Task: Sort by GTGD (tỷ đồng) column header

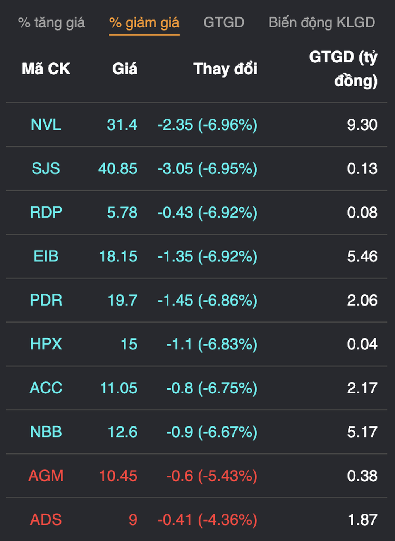Action: click(343, 69)
